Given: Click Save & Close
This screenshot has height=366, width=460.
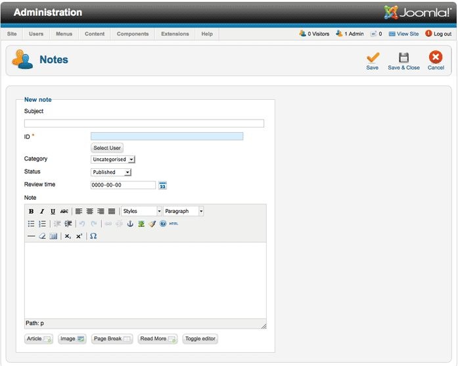Looking at the screenshot, I should pyautogui.click(x=403, y=61).
